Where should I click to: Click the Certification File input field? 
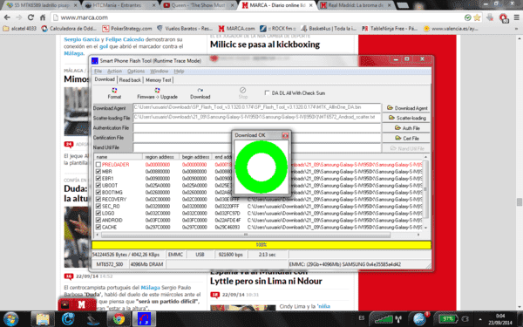pos(257,138)
